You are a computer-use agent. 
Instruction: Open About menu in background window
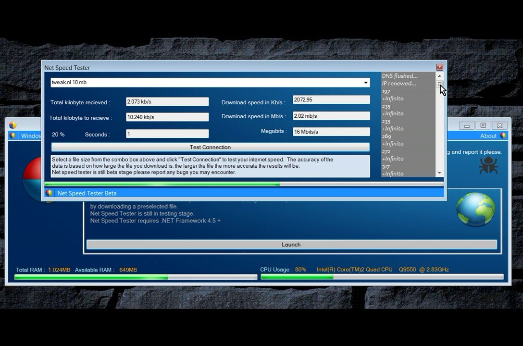pyautogui.click(x=488, y=136)
